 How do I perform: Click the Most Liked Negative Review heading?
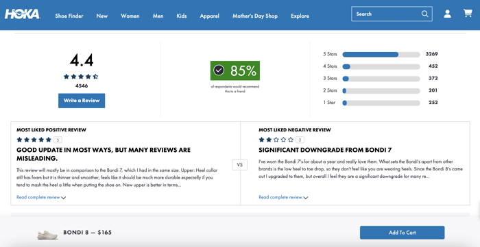[295, 130]
